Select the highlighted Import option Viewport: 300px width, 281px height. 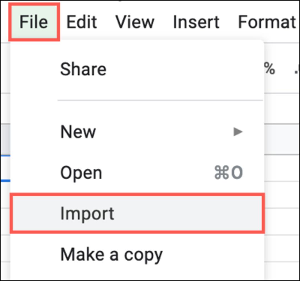pyautogui.click(x=137, y=213)
